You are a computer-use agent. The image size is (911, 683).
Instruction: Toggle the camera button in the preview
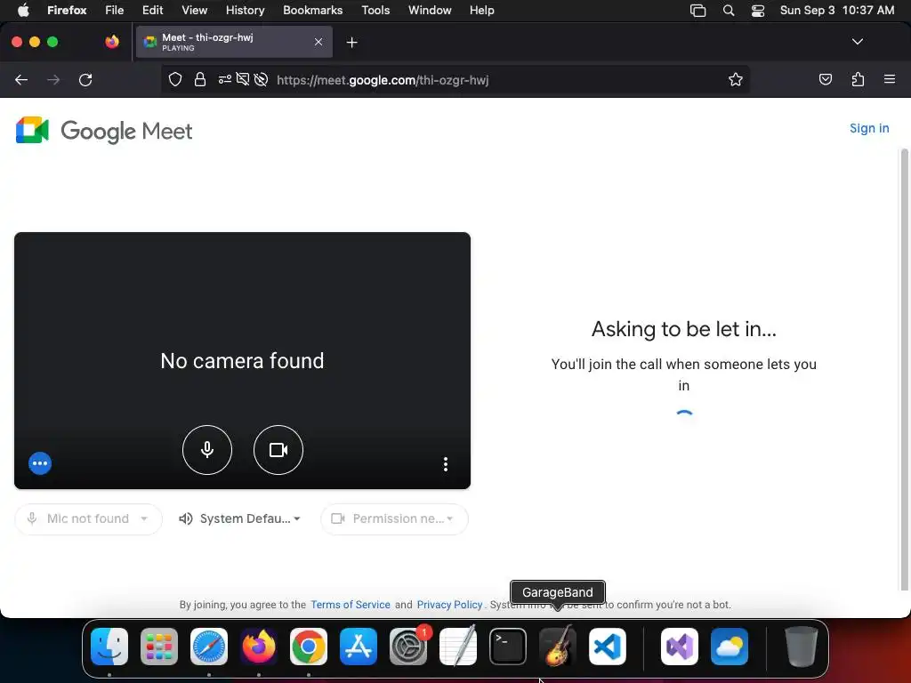coord(278,450)
